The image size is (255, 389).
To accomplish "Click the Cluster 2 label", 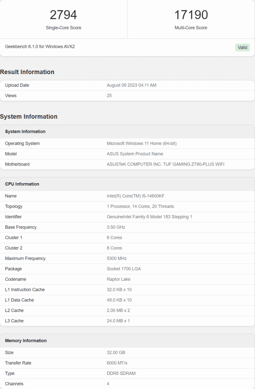I will (14, 248).
